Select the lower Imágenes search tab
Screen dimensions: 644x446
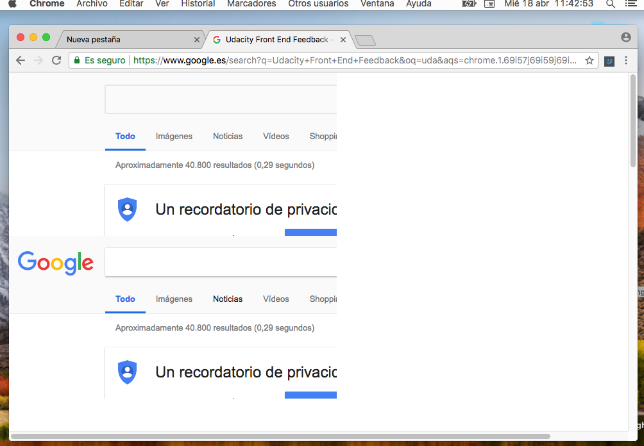(x=174, y=299)
